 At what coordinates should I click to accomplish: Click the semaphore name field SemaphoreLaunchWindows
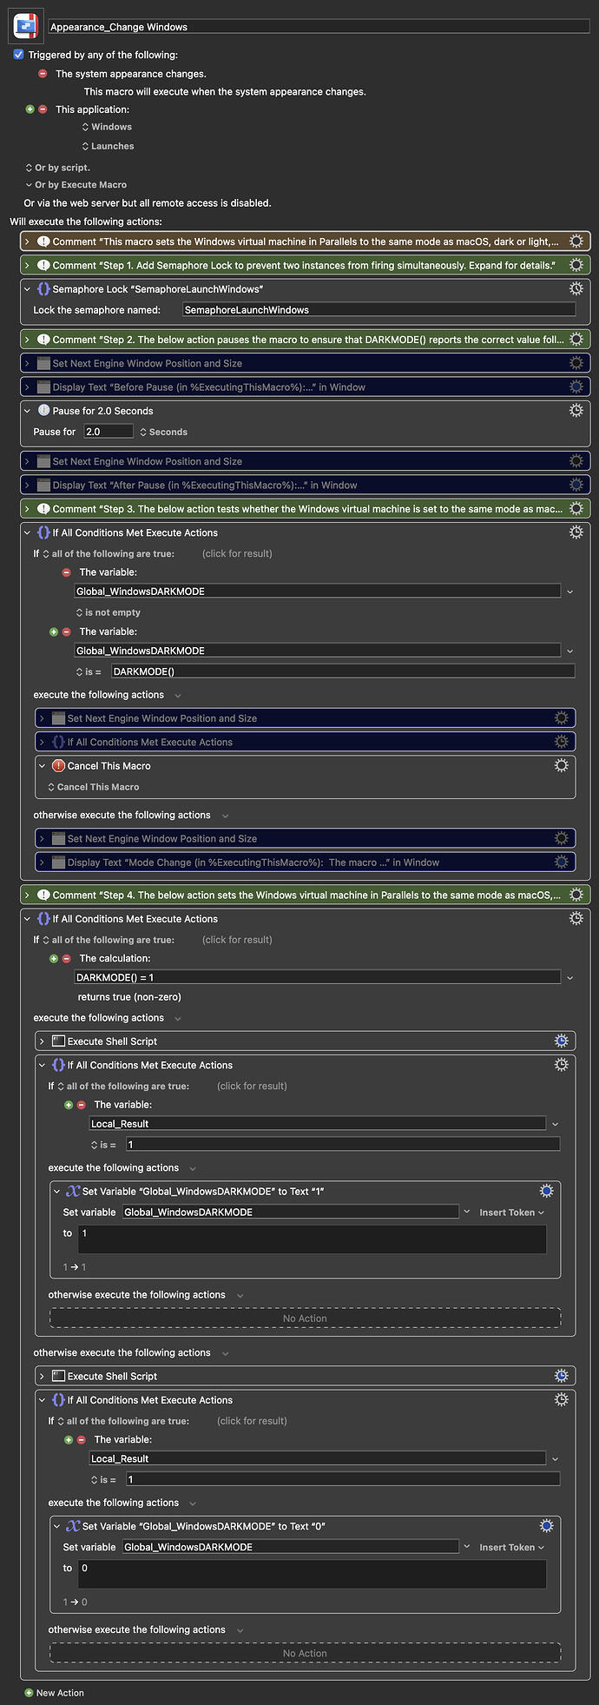pyautogui.click(x=378, y=309)
